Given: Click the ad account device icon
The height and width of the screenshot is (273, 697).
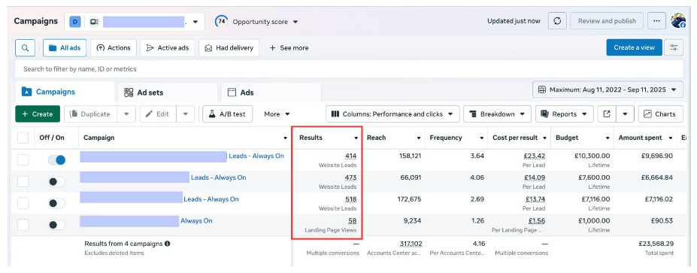Looking at the screenshot, I should (x=94, y=21).
